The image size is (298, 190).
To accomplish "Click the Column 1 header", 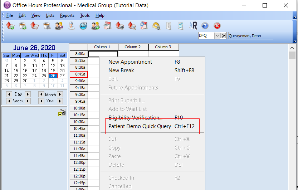I will click(x=103, y=47).
